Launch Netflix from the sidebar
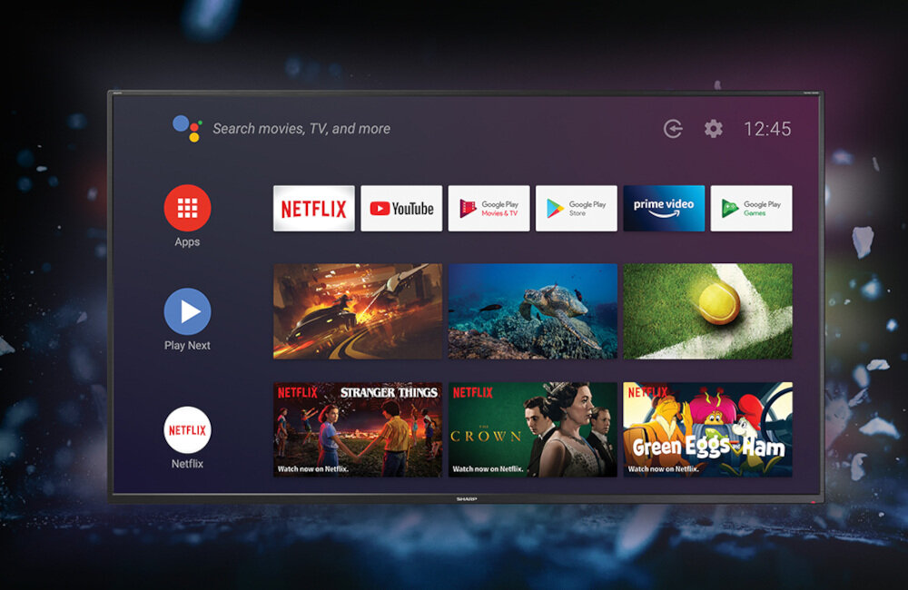The height and width of the screenshot is (590, 908). pos(187,430)
